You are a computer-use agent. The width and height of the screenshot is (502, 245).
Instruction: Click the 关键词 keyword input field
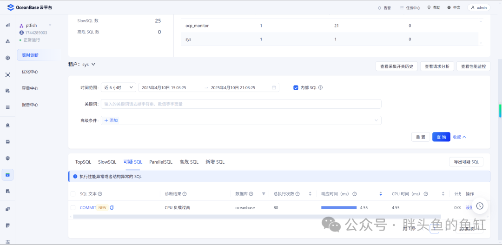tap(241, 104)
